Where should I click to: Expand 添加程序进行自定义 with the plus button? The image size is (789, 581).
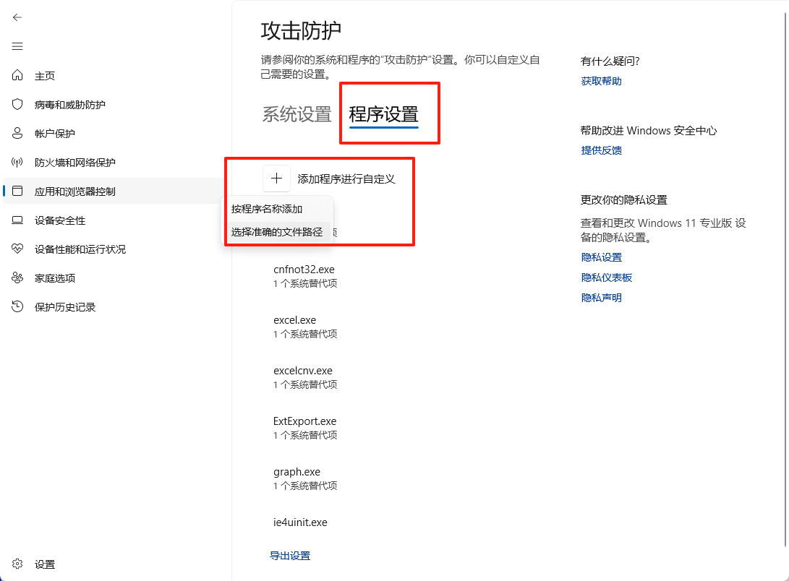276,178
